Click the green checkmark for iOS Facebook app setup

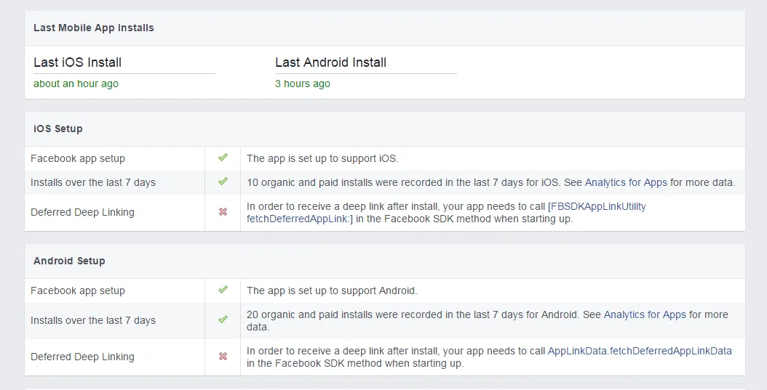coord(223,158)
